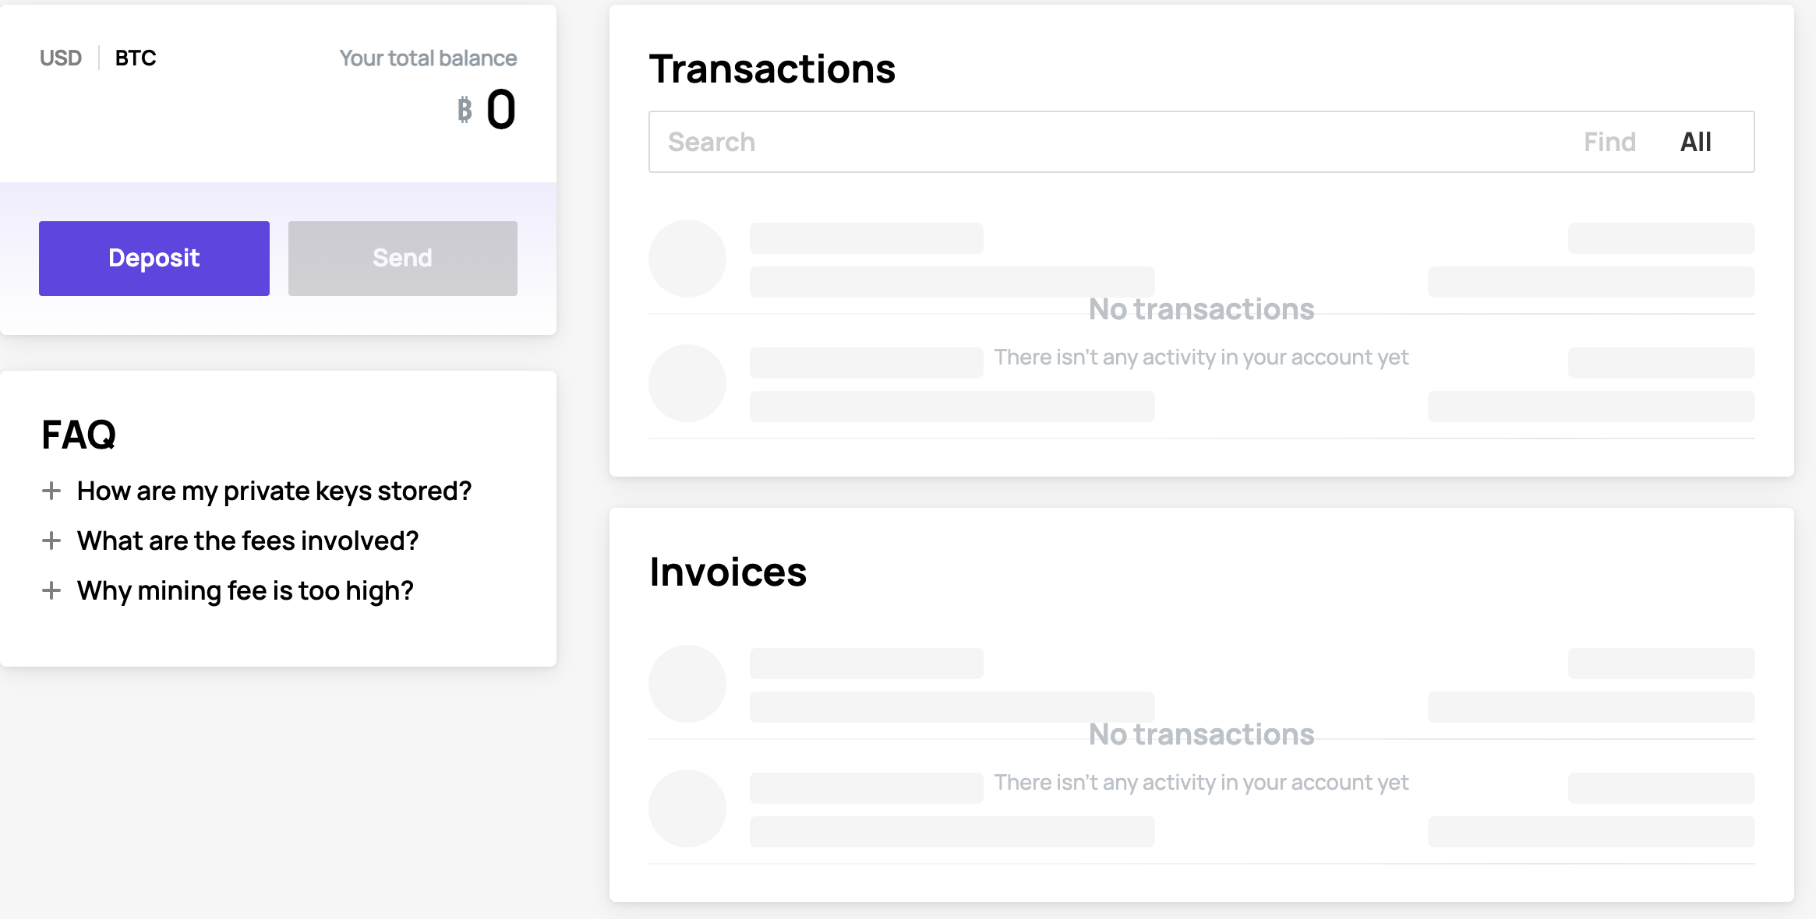Viewport: 1816px width, 919px height.
Task: Click the Invoices section heading
Action: pyautogui.click(x=728, y=572)
